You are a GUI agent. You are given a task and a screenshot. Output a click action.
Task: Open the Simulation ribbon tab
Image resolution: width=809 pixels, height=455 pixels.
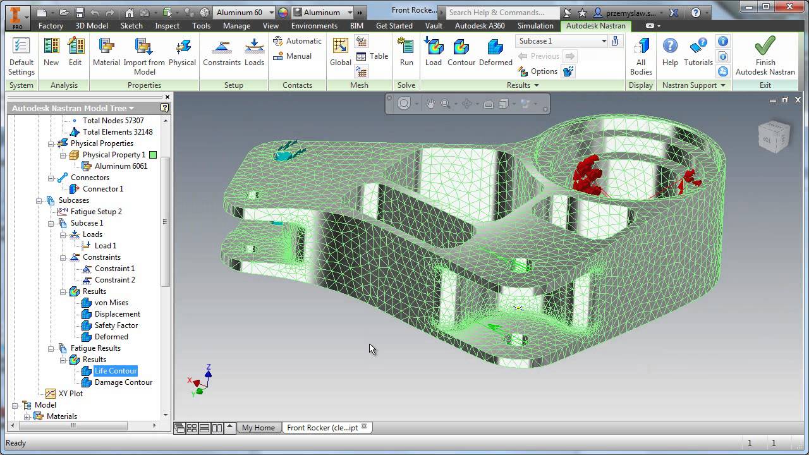point(535,26)
